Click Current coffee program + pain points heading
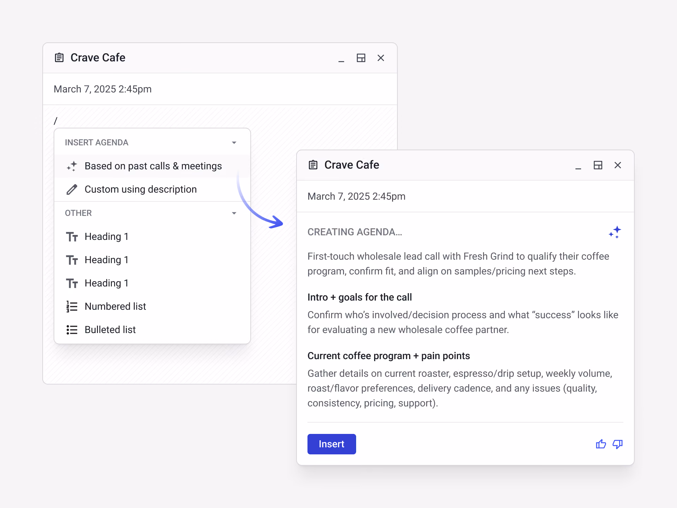This screenshot has width=677, height=508. click(x=389, y=356)
